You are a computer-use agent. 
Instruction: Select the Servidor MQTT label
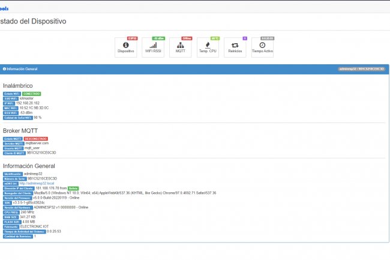[14, 143]
